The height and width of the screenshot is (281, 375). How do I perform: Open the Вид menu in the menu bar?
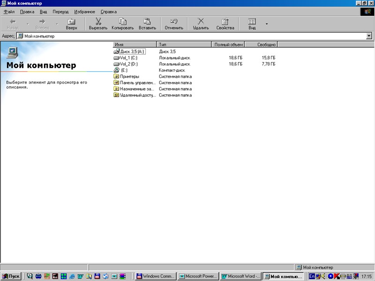coord(43,12)
